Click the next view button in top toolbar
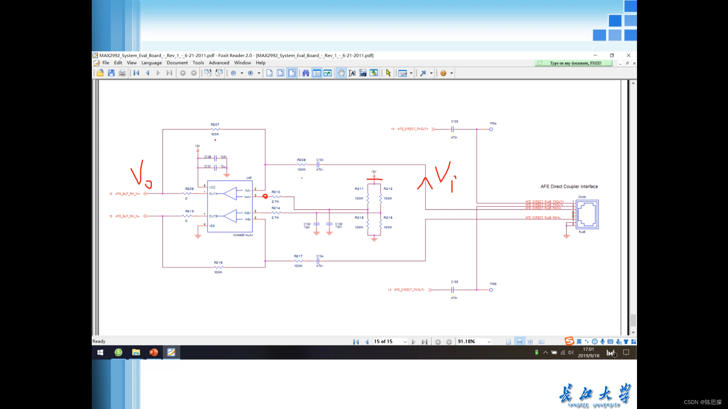 pyautogui.click(x=194, y=73)
